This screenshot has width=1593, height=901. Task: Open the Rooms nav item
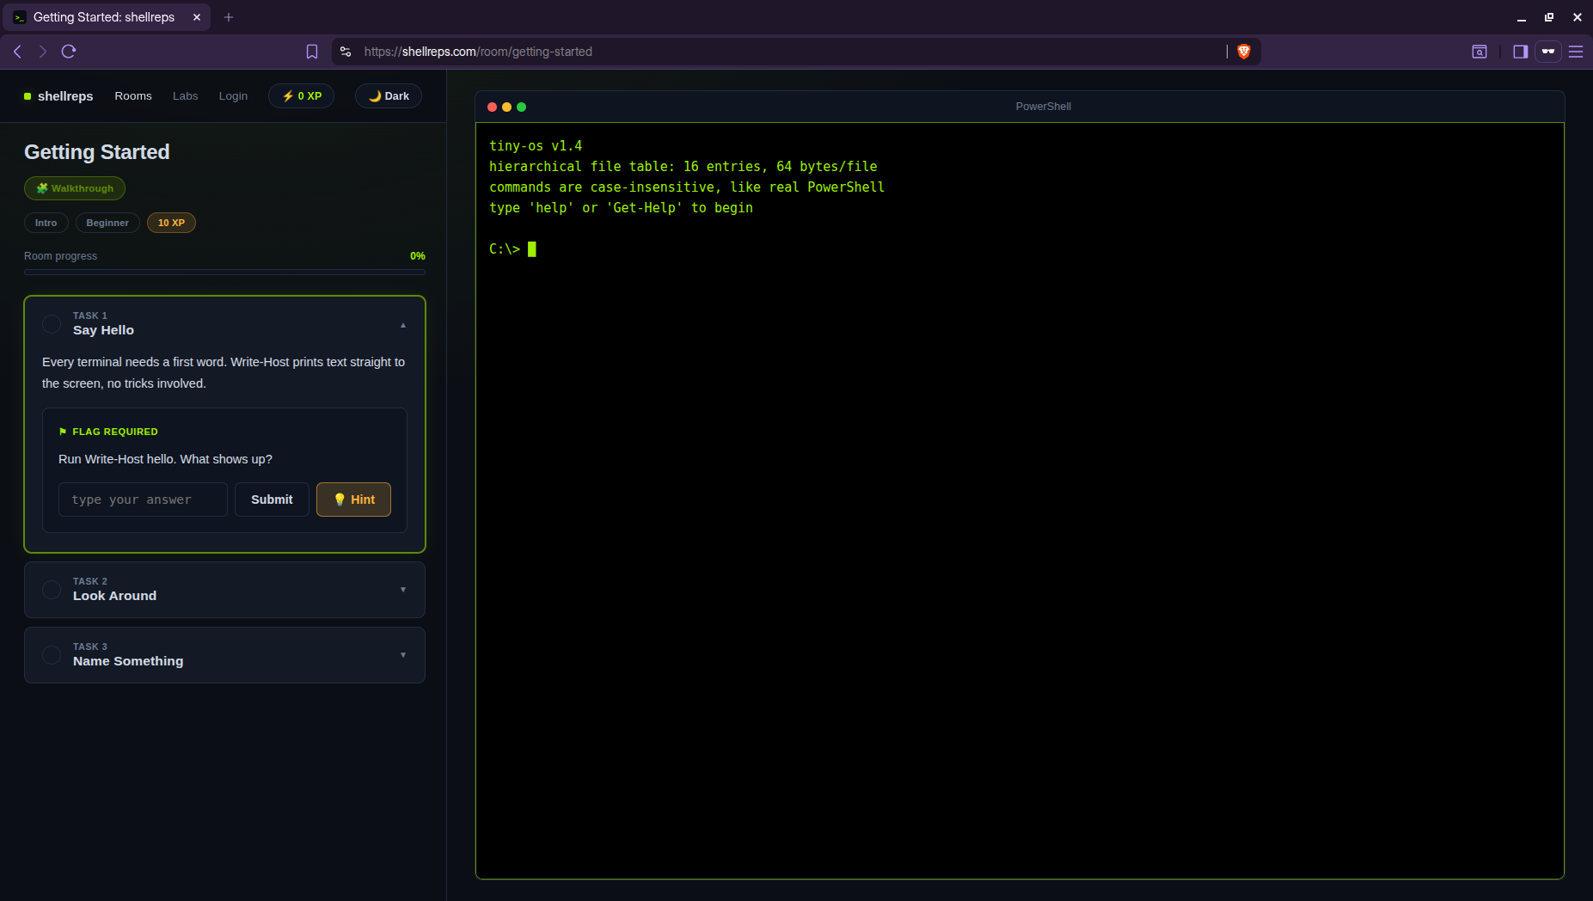[133, 96]
